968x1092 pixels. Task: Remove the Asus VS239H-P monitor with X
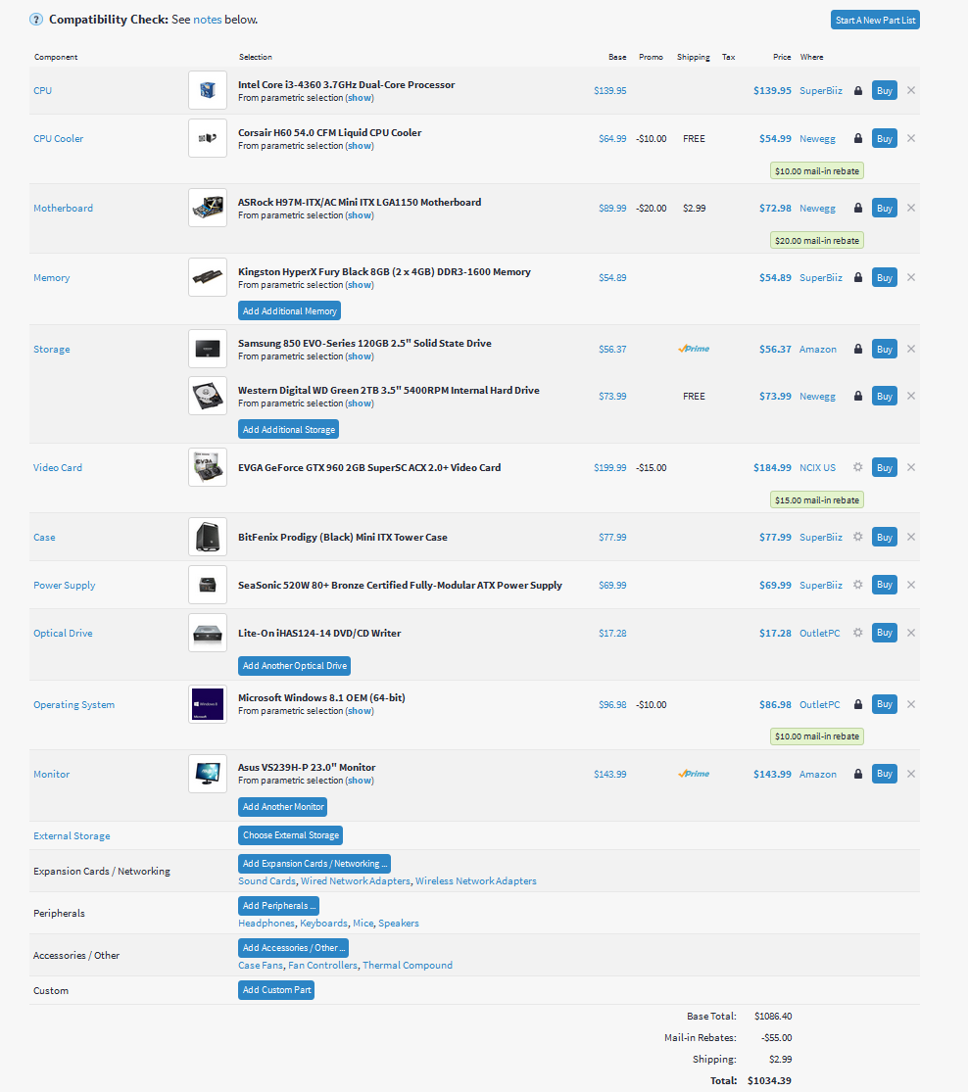coord(911,774)
